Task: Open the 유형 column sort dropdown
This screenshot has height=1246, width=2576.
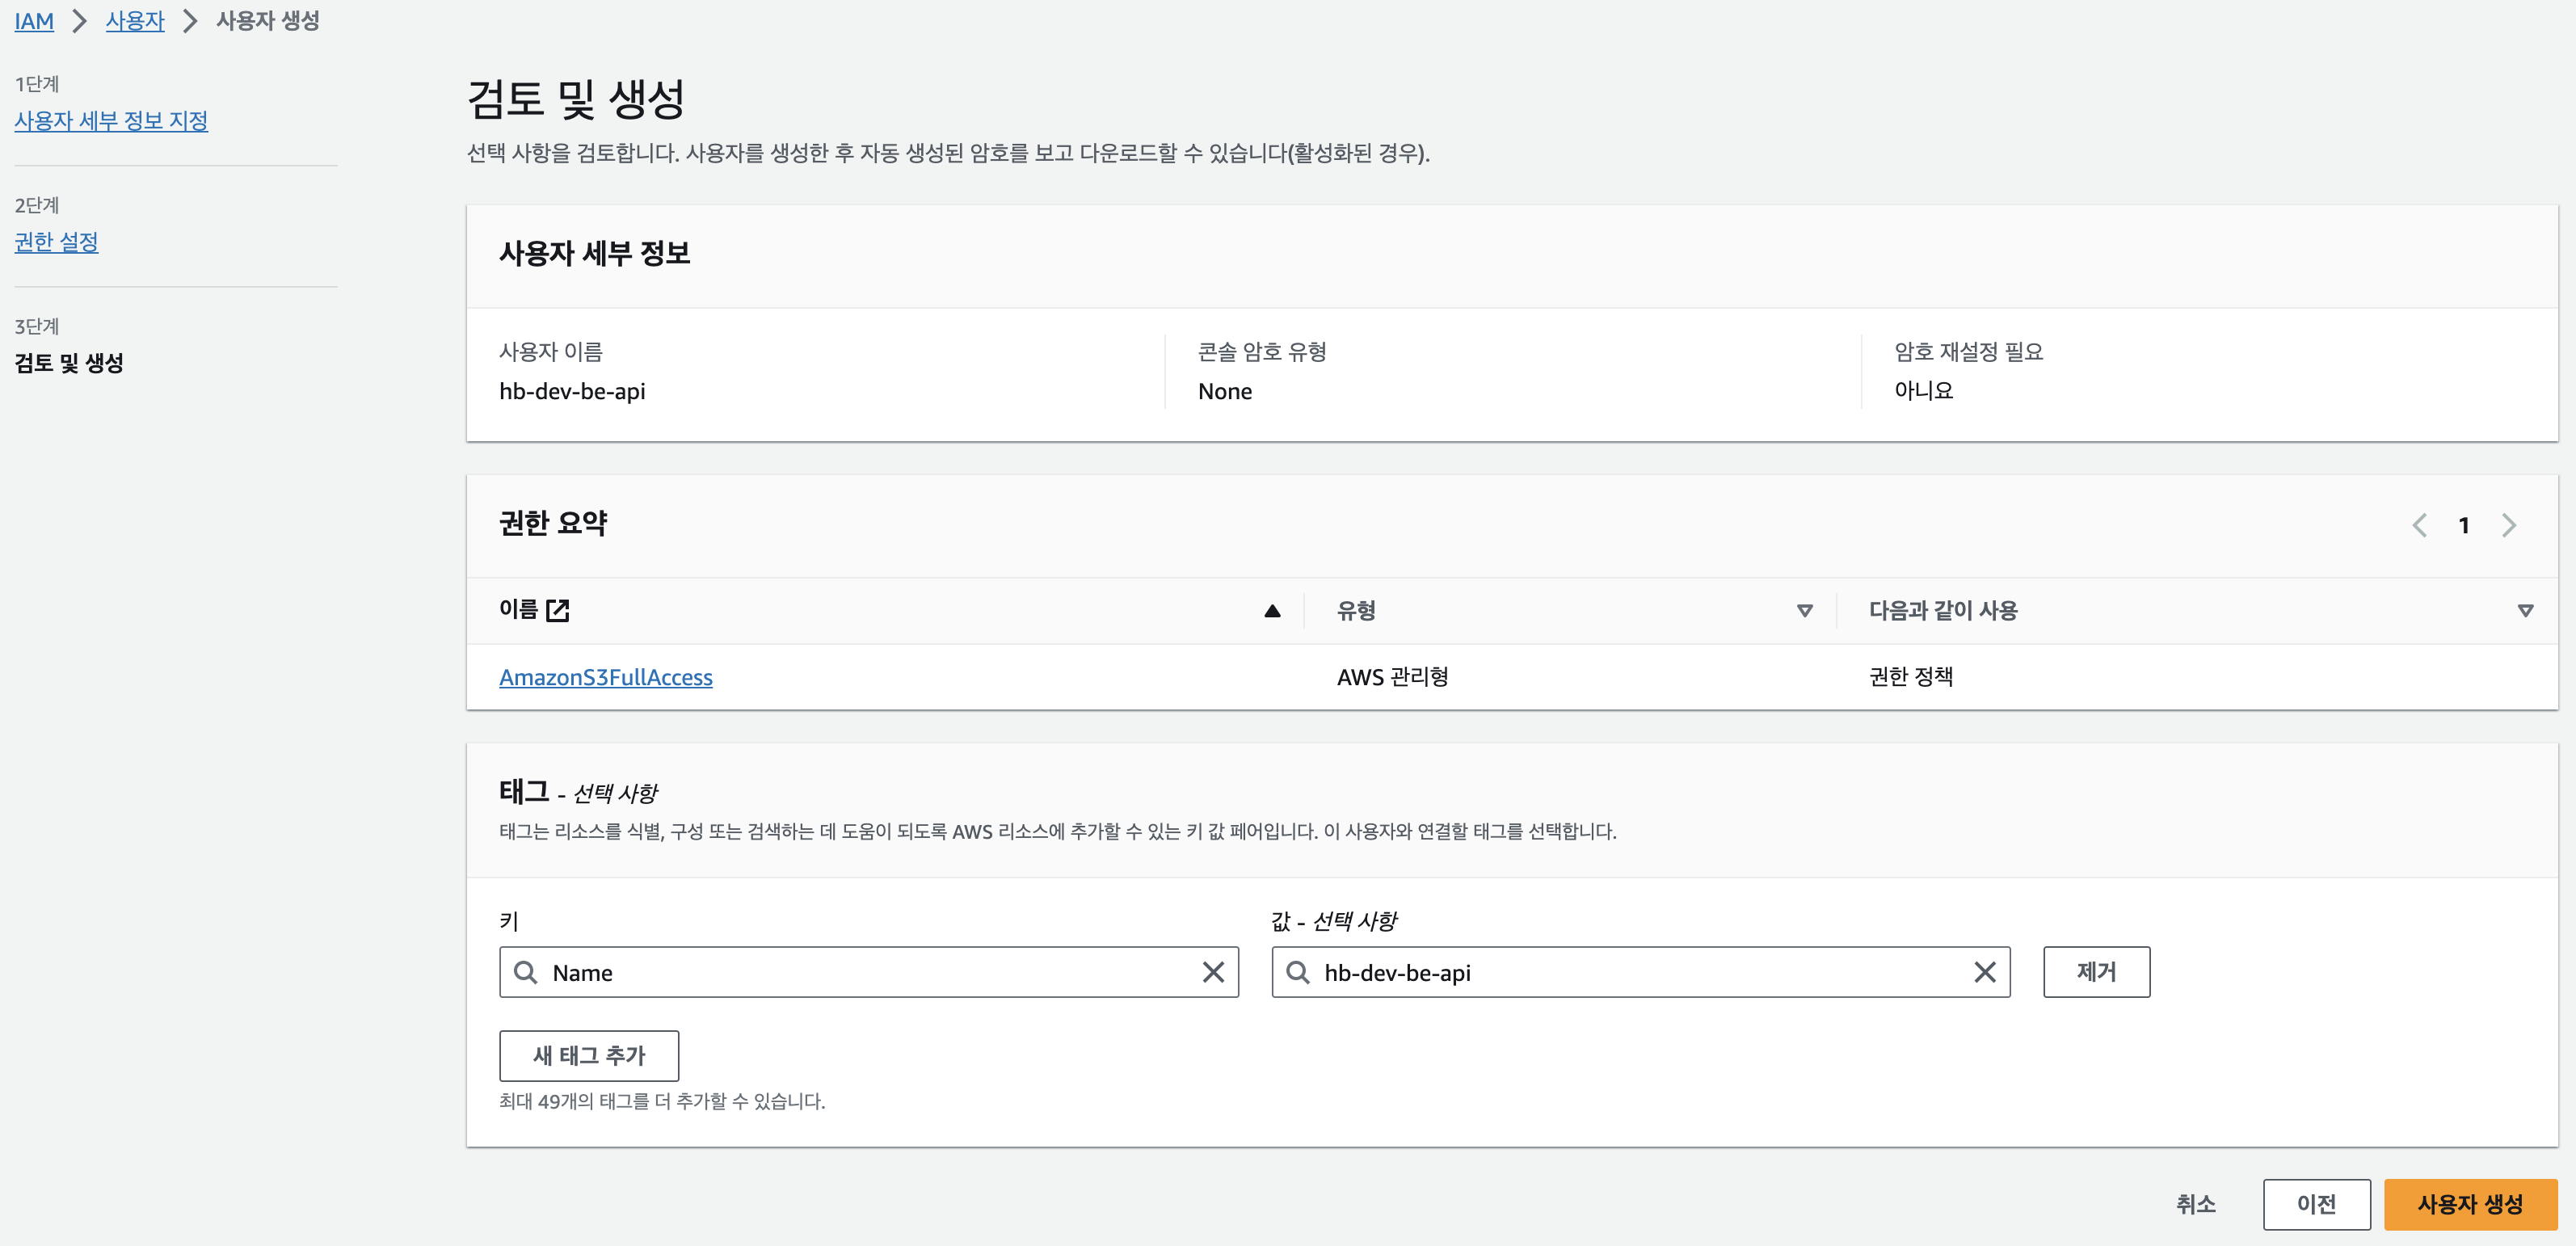Action: point(1804,611)
